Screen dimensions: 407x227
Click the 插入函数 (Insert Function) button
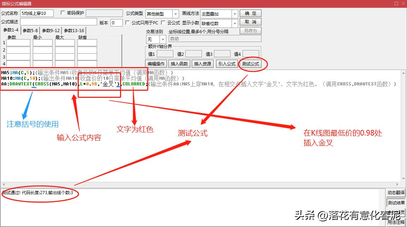[179, 64]
